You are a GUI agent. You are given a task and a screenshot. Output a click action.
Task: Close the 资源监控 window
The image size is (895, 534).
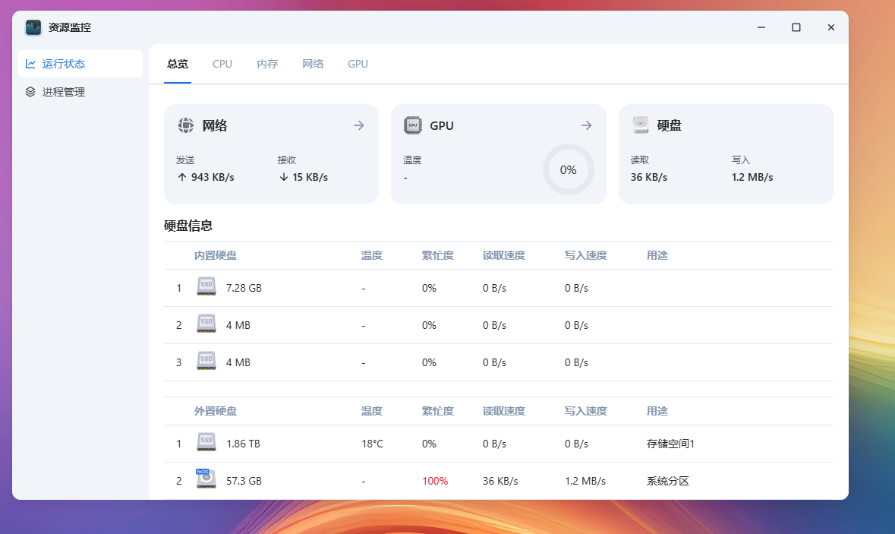[831, 27]
